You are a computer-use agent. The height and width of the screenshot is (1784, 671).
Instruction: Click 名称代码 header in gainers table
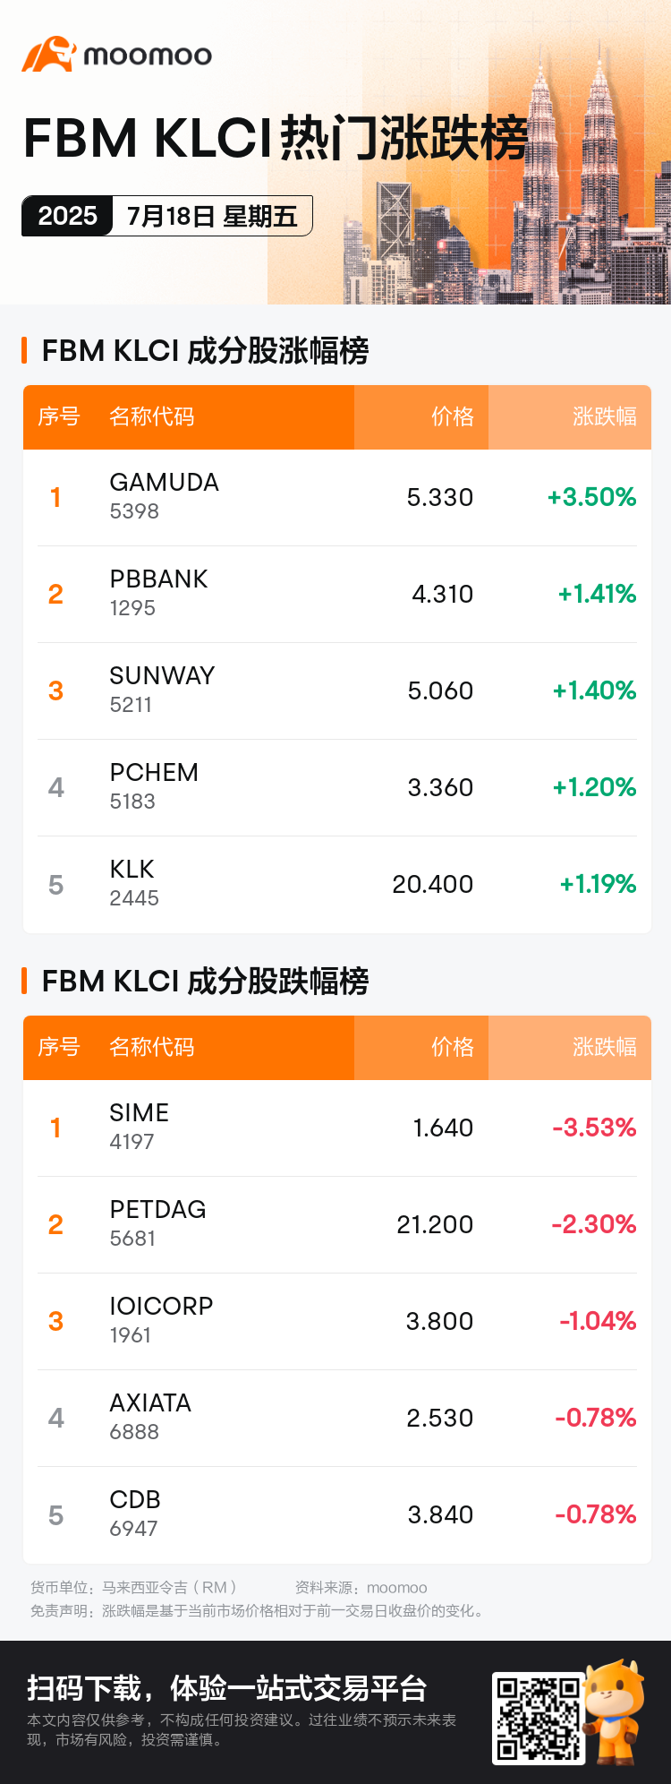(152, 416)
